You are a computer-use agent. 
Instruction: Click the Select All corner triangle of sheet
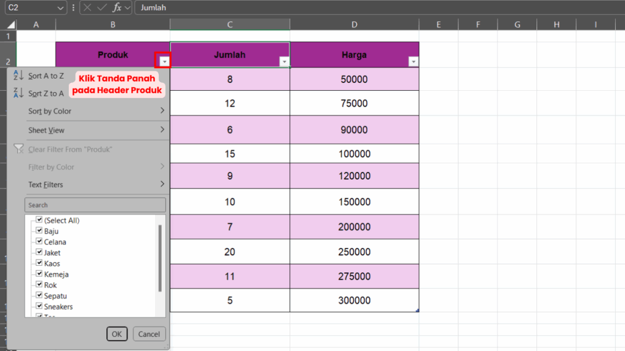pyautogui.click(x=10, y=25)
